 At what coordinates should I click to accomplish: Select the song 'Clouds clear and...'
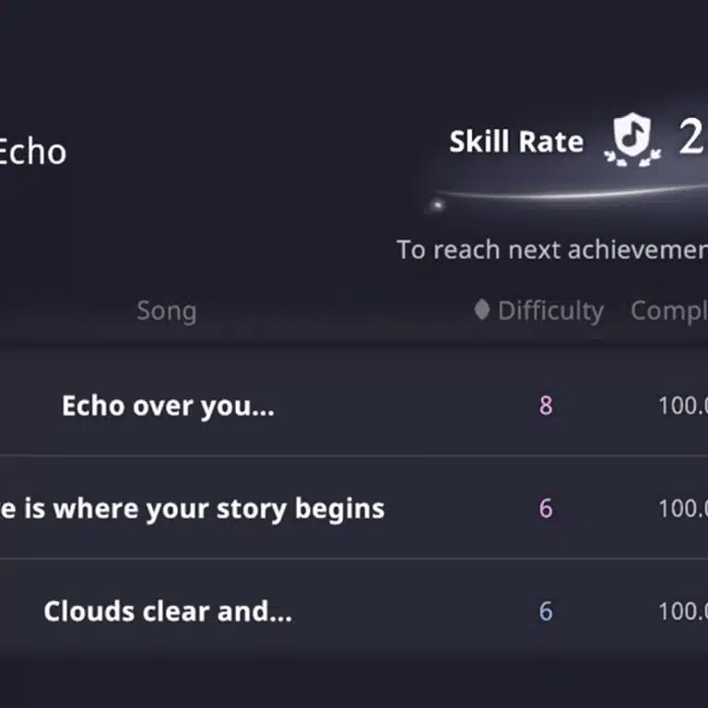tap(168, 612)
